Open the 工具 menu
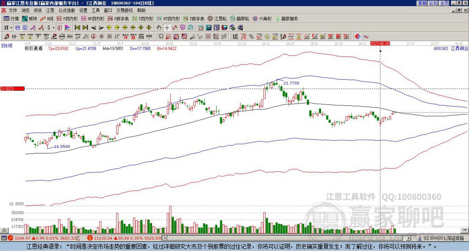The width and height of the screenshot is (469, 251). 95,11
